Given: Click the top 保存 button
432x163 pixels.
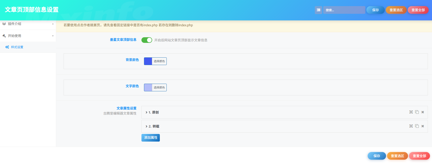Looking at the screenshot, I should 375,10.
